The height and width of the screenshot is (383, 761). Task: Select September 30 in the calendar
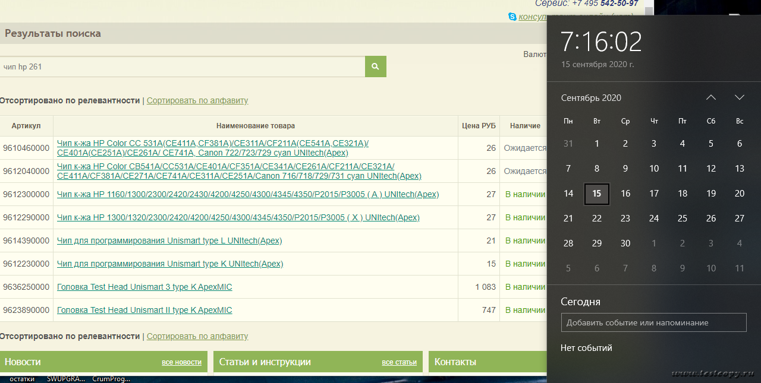(x=625, y=243)
